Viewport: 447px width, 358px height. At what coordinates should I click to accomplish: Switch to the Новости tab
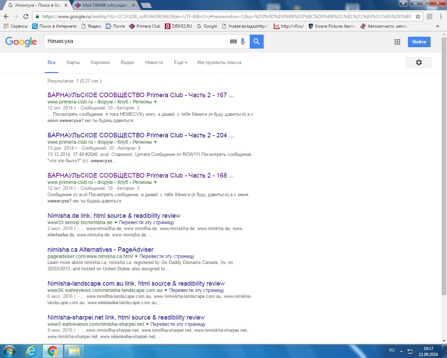[x=154, y=63]
